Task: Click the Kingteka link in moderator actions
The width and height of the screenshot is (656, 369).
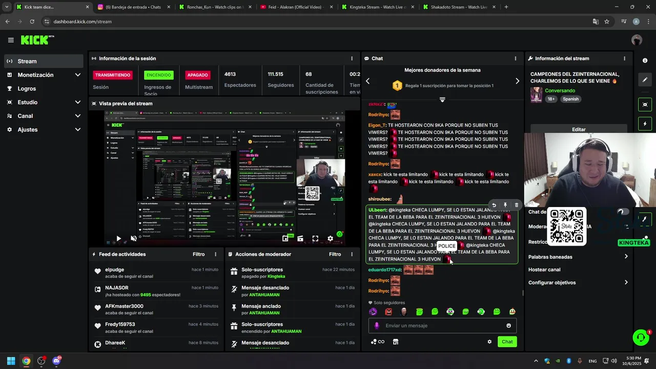Action: coord(276,276)
